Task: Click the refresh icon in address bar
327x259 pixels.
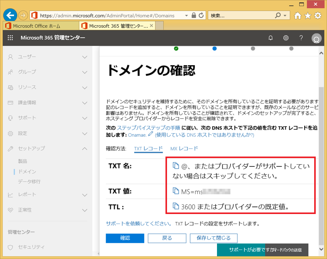Action: (201, 16)
